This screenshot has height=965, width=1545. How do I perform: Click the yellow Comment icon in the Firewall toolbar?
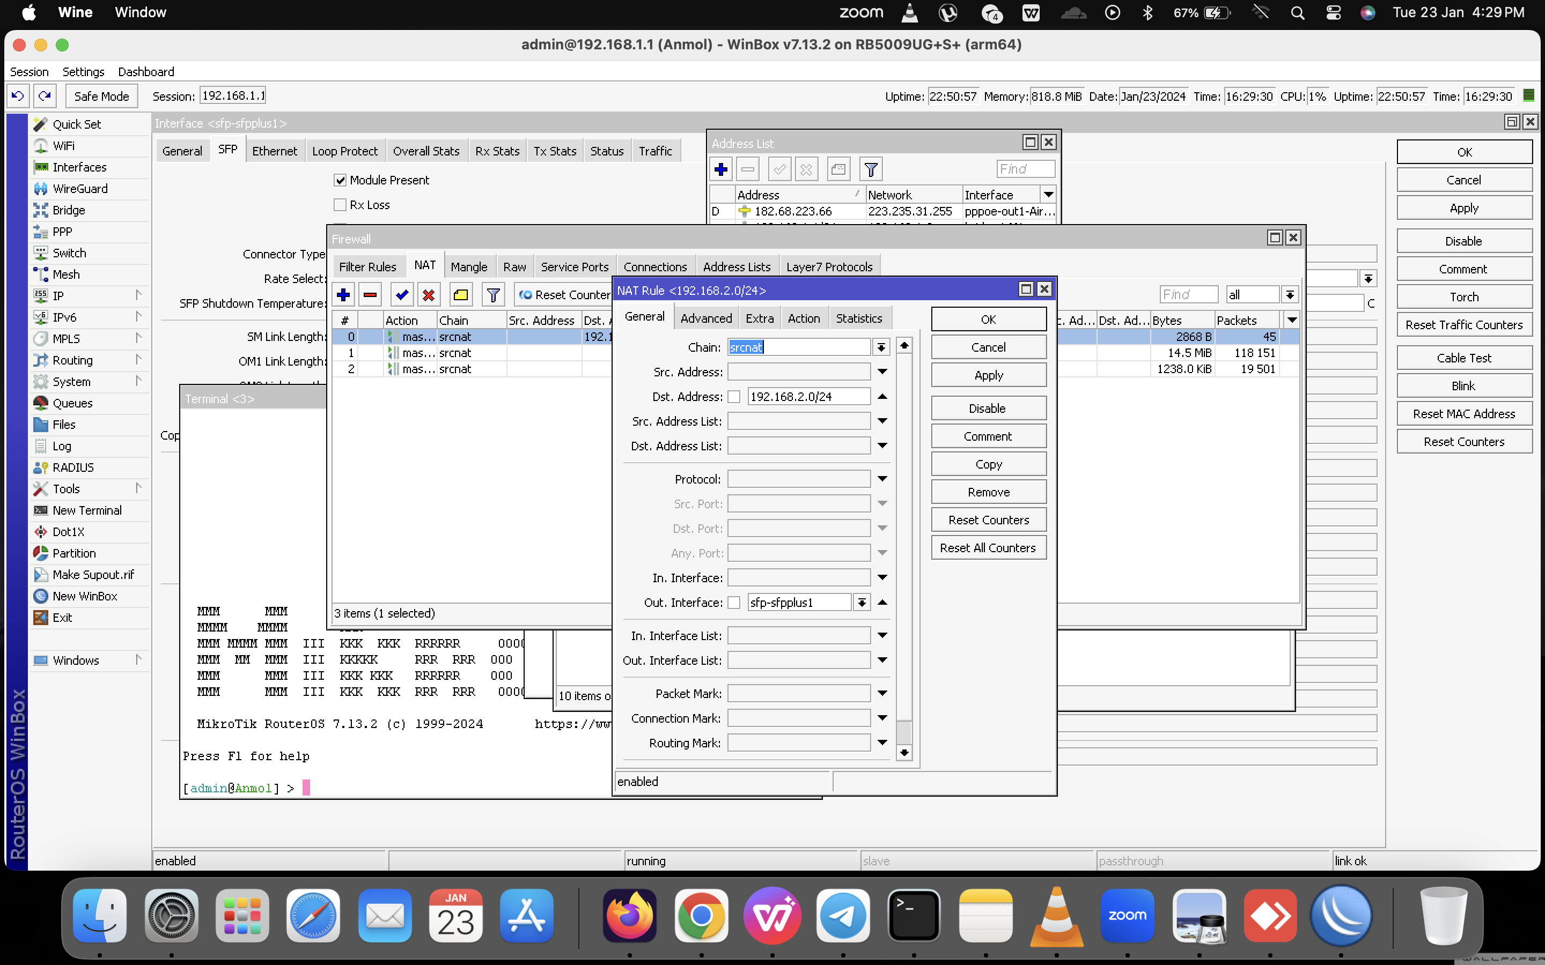(x=460, y=295)
